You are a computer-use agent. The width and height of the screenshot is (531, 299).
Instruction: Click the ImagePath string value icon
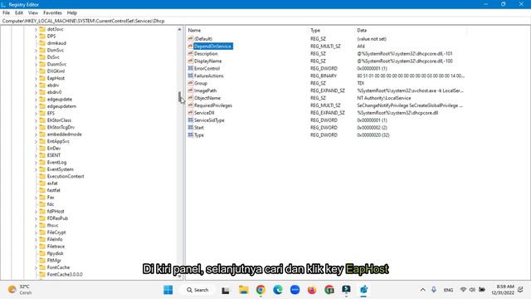click(x=191, y=91)
